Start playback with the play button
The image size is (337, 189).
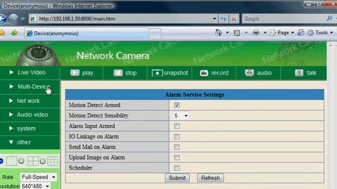click(82, 73)
